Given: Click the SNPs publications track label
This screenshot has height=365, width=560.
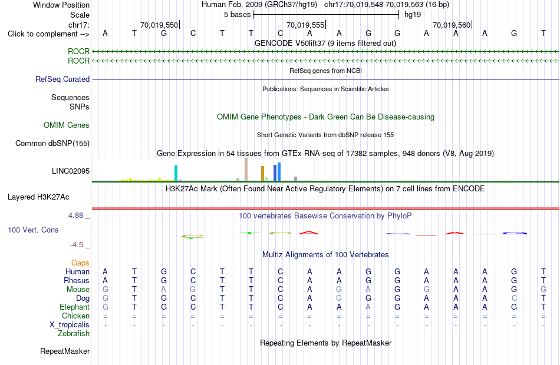Looking at the screenshot, I should pyautogui.click(x=80, y=107).
